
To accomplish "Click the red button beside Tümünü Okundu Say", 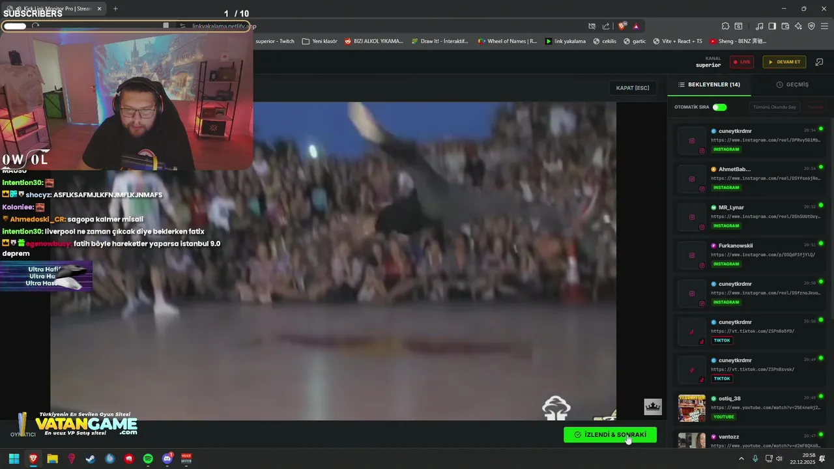I will coord(815,107).
